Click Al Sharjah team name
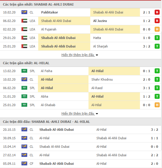The image size is (162, 168). [100, 46]
